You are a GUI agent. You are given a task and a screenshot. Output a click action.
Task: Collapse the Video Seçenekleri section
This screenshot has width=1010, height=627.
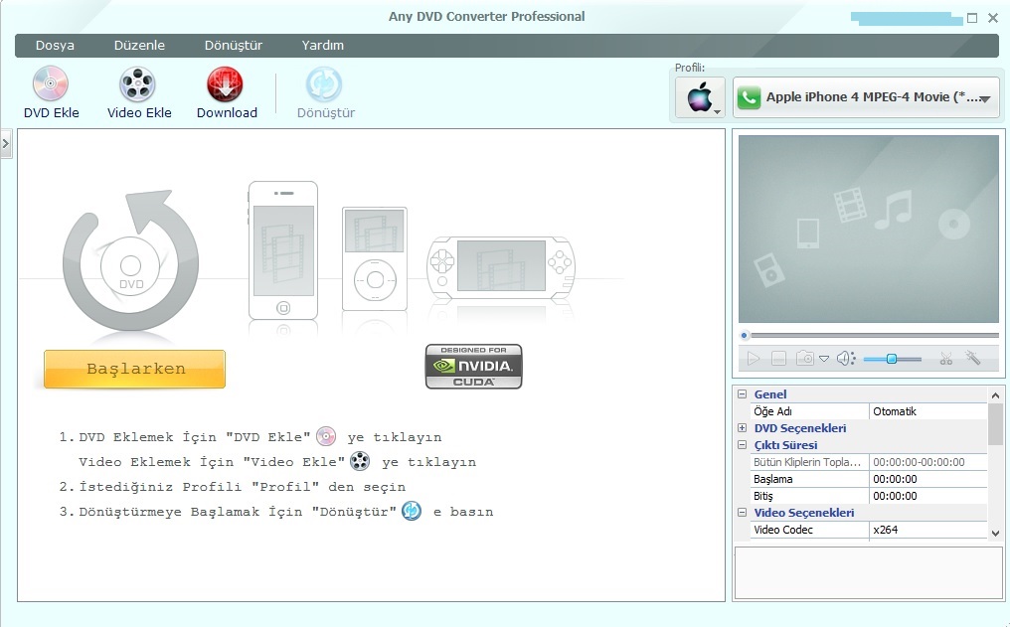742,513
